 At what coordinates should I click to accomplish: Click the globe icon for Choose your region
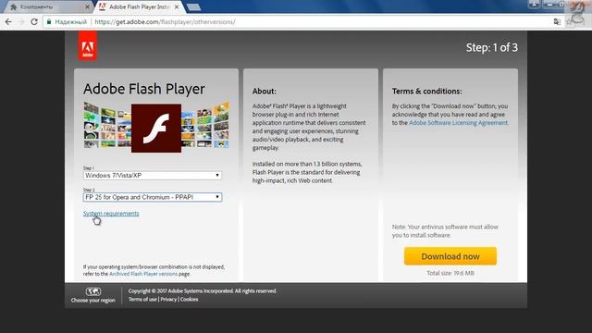92,291
